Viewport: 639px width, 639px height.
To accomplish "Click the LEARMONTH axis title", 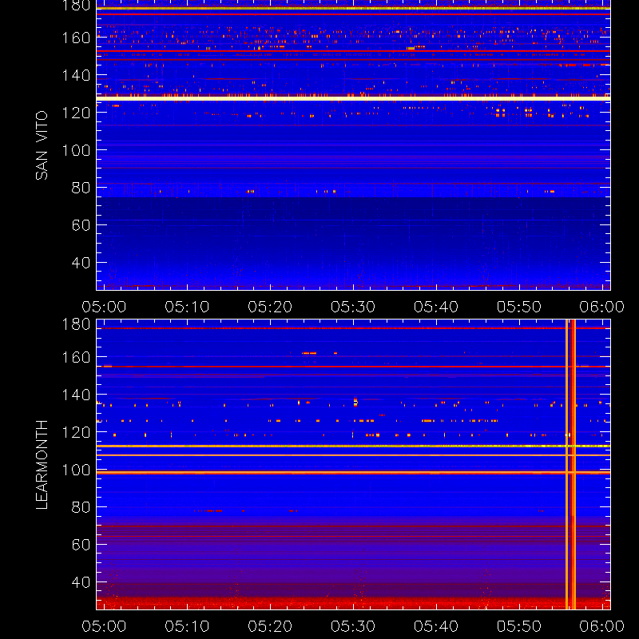I will point(42,465).
